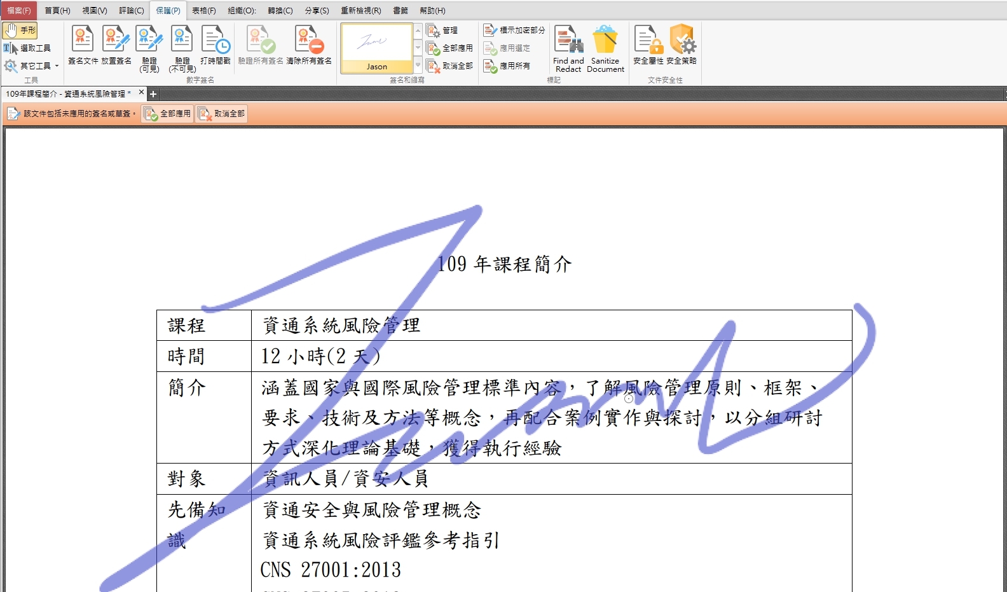Open Security Properties (安全屬性)
The height and width of the screenshot is (592, 1007).
[648, 45]
